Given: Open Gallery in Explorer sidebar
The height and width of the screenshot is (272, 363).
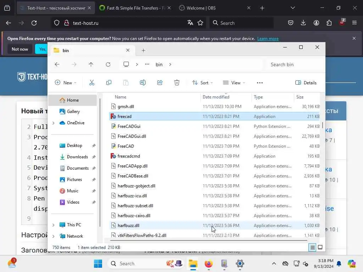Looking at the screenshot, I should pos(73,112).
